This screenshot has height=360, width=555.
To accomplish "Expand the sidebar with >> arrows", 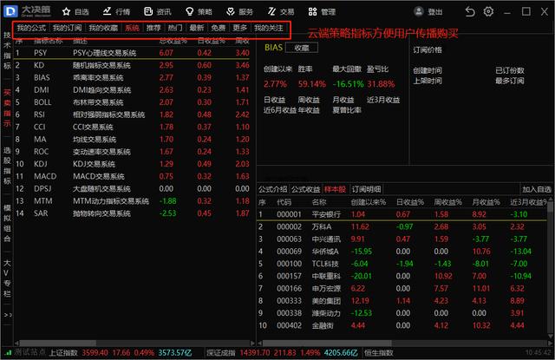I will (x=8, y=315).
